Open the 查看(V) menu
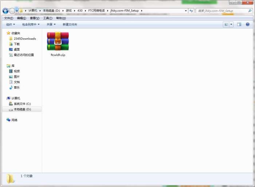This screenshot has width=255, height=187. pyautogui.click(x=35, y=18)
